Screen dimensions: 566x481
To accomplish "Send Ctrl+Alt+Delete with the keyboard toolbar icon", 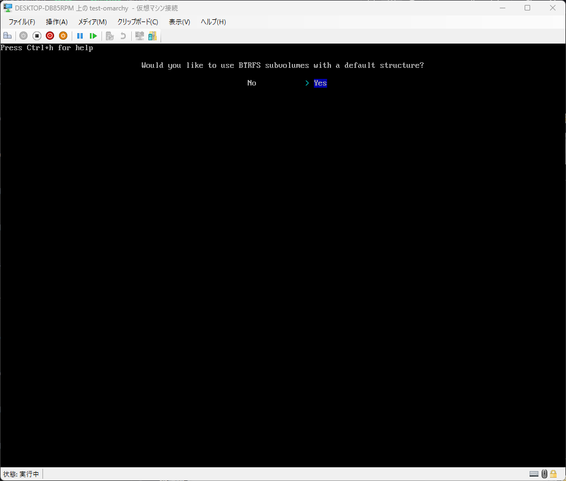I will 8,36.
